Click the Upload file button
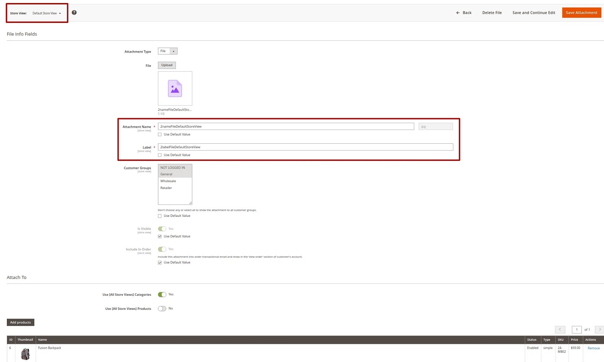Image resolution: width=604 pixels, height=362 pixels. point(167,65)
